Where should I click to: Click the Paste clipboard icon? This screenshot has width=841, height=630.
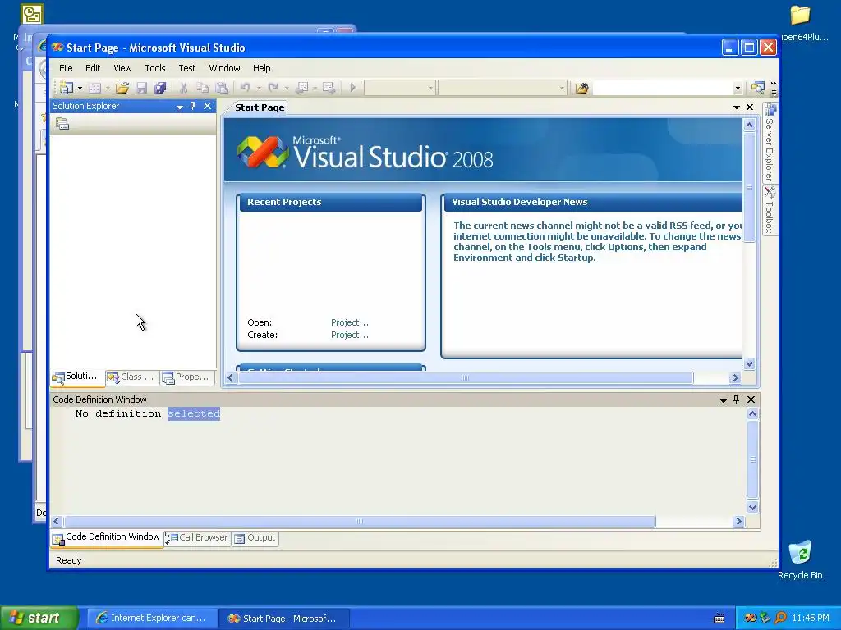pos(222,88)
